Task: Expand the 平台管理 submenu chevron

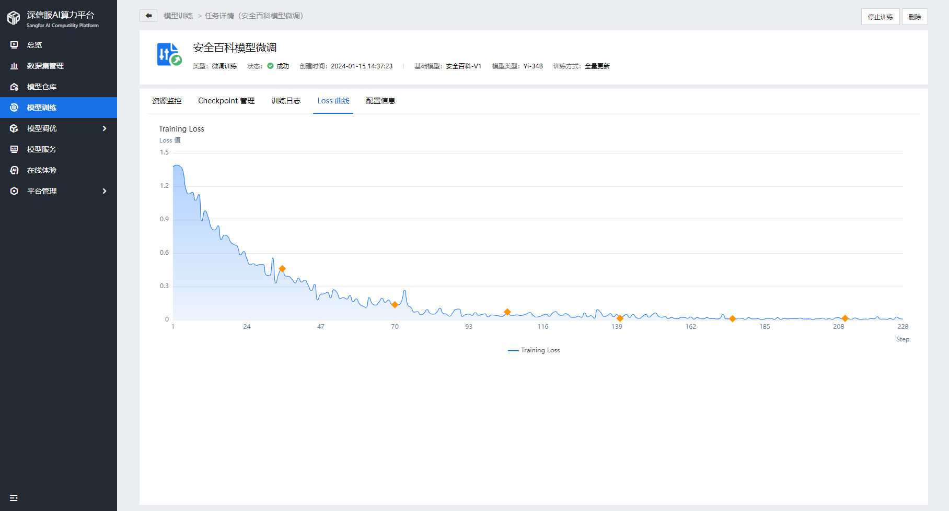Action: click(105, 191)
